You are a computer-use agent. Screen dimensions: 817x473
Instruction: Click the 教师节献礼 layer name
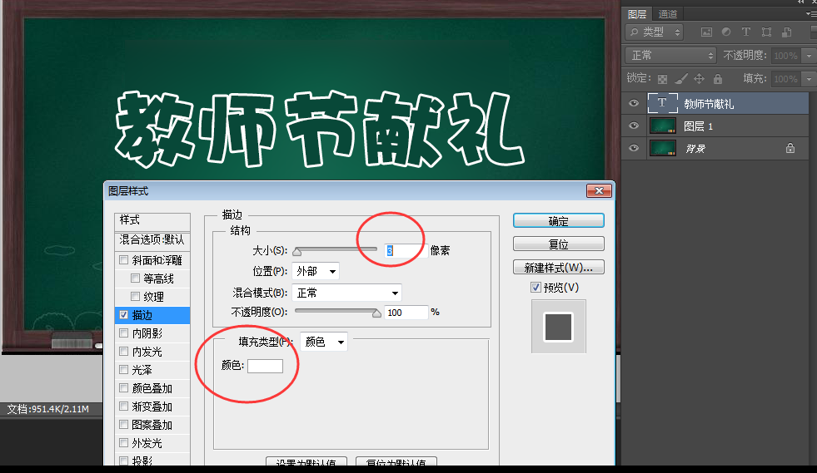coord(709,104)
